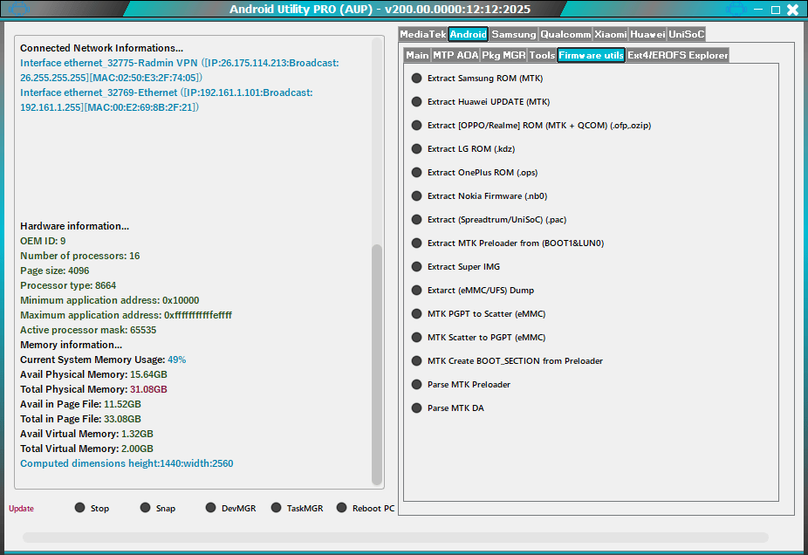Click the bottom progress bar
The height and width of the screenshot is (555, 808).
pyautogui.click(x=395, y=538)
